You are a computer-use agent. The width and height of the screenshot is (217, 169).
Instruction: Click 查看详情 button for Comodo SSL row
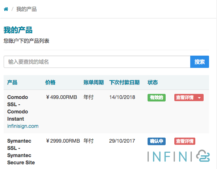pyautogui.click(x=185, y=97)
